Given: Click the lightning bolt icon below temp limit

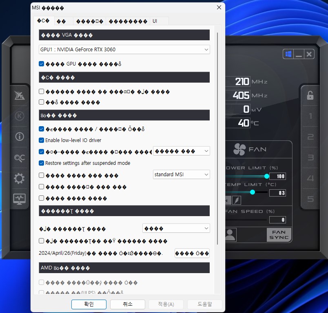Looking at the screenshot, I should coord(237,200).
